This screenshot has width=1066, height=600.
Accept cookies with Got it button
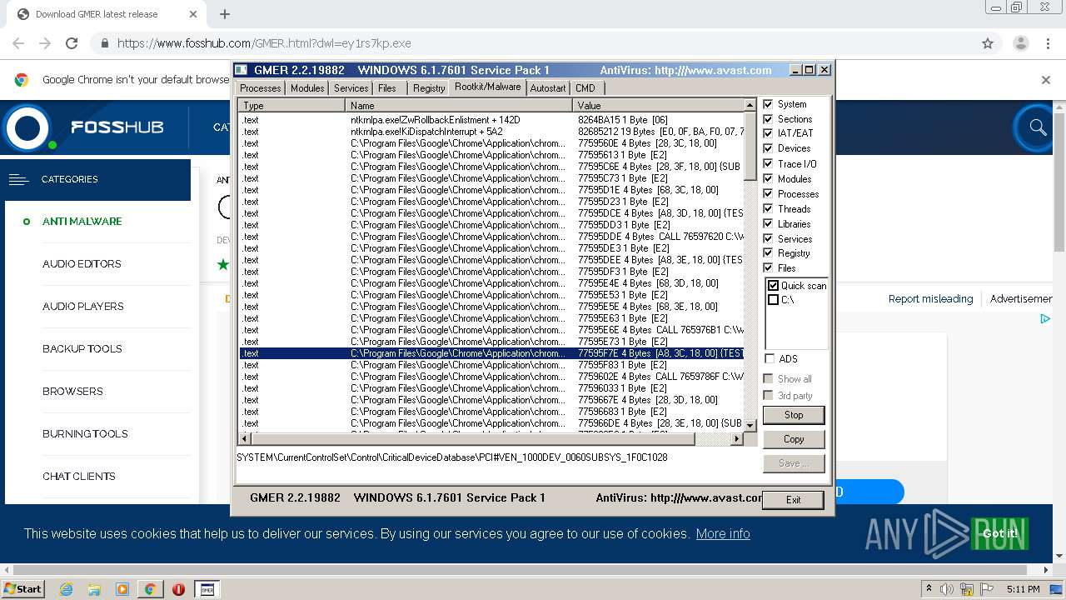(999, 533)
